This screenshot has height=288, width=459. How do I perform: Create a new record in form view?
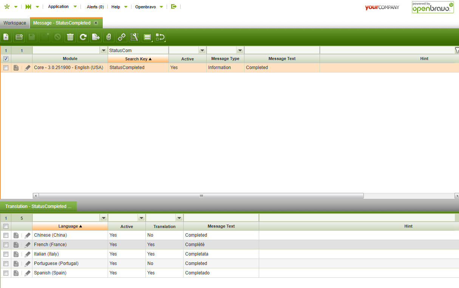(6, 37)
